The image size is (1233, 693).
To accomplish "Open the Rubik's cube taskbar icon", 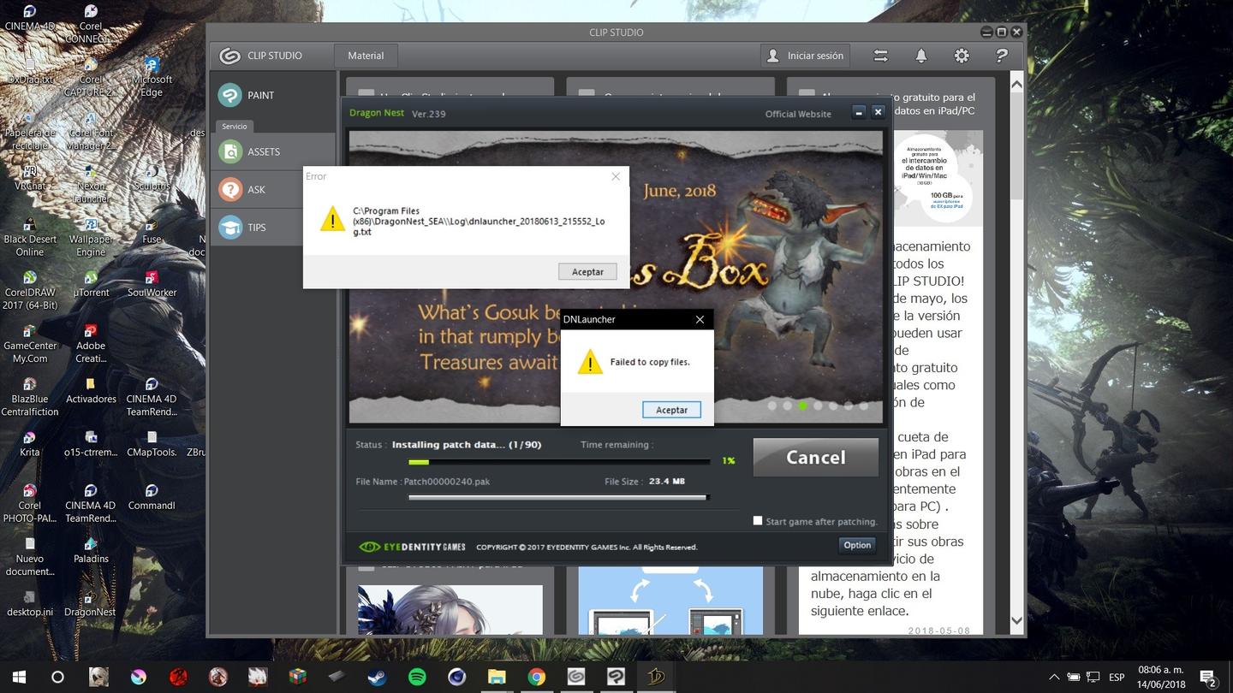I will tap(297, 677).
